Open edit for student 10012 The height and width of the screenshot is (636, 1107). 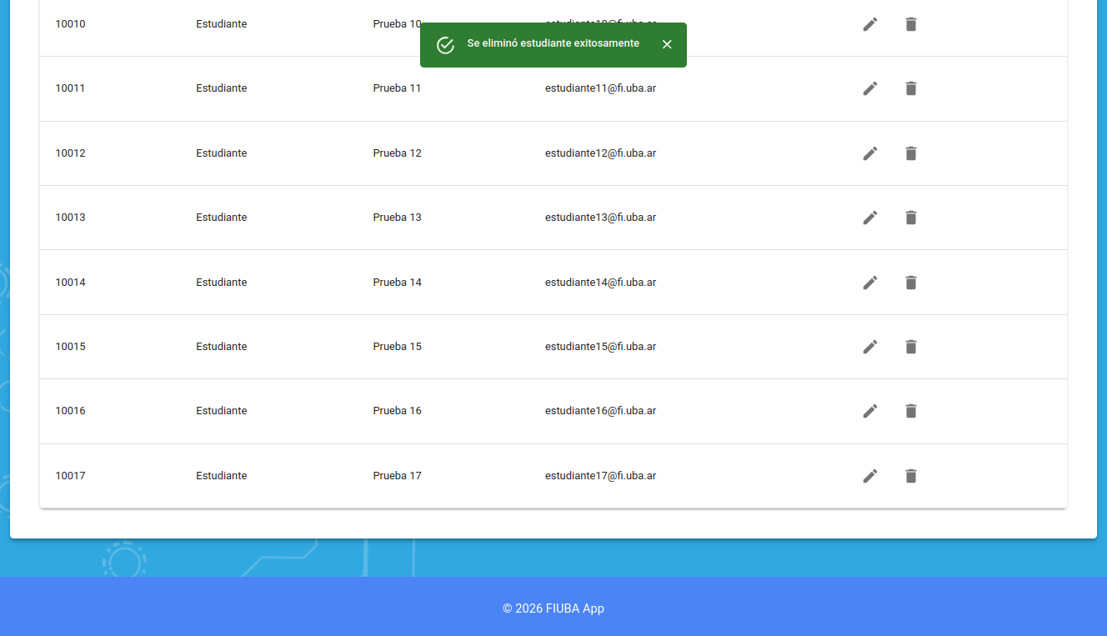869,153
